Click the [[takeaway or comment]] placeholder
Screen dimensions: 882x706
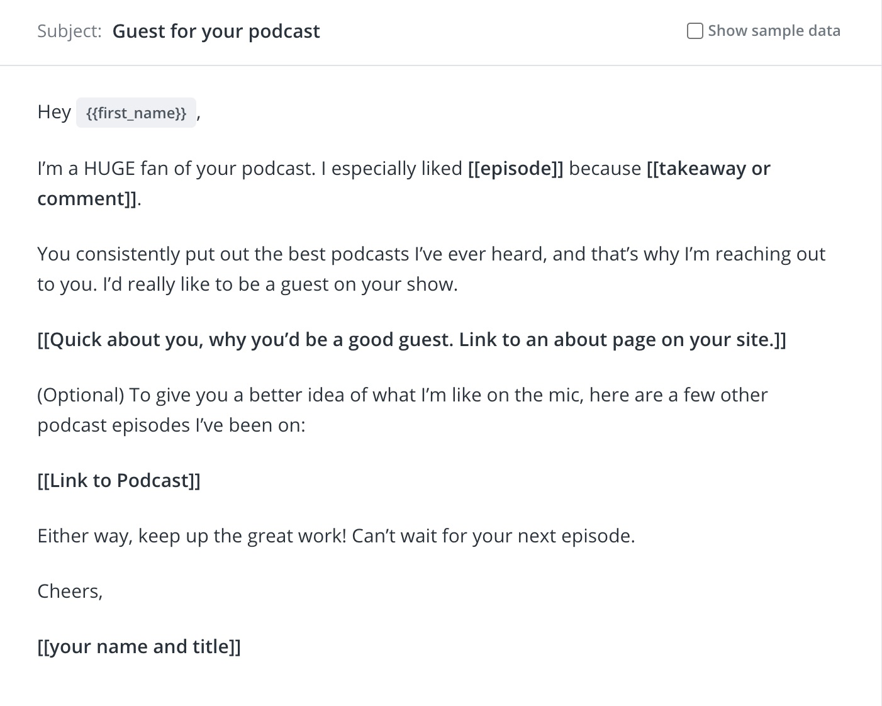click(708, 169)
